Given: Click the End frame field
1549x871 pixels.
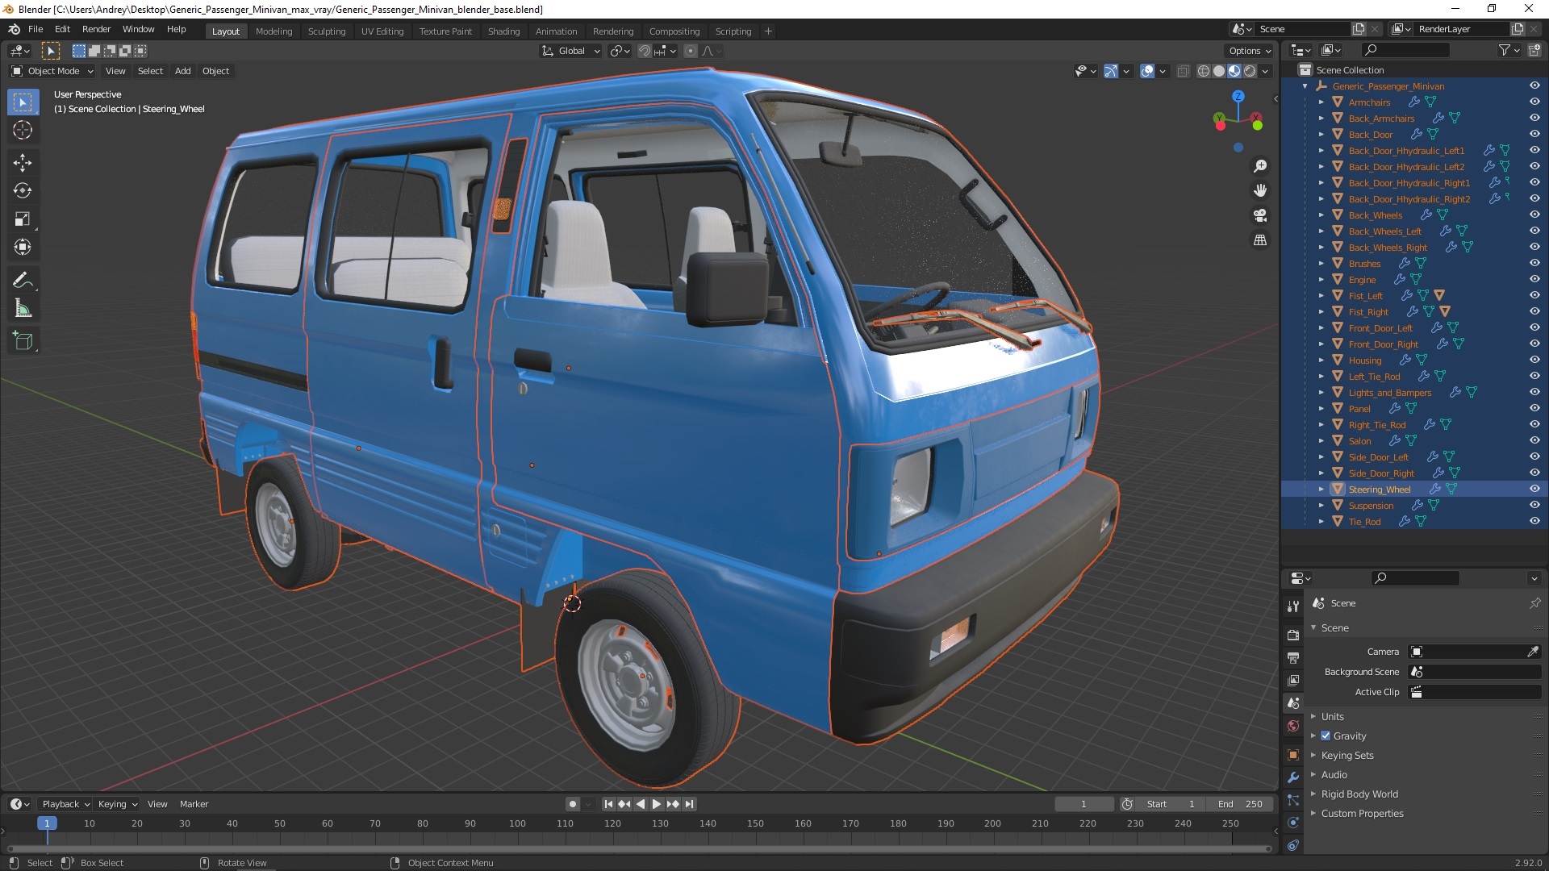Looking at the screenshot, I should (x=1241, y=804).
